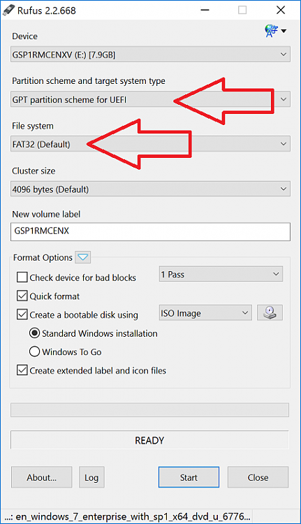This screenshot has width=301, height=524.
Task: Expand the Cluster size dropdown
Action: [x=150, y=189]
